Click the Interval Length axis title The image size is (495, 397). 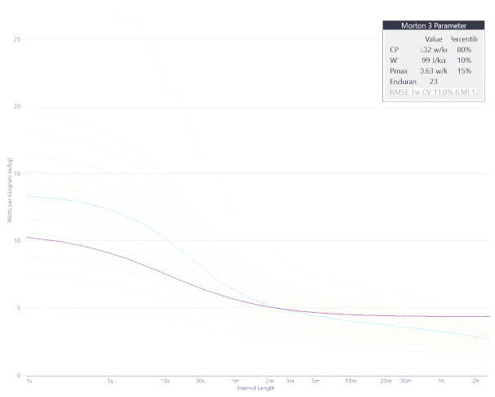point(256,388)
